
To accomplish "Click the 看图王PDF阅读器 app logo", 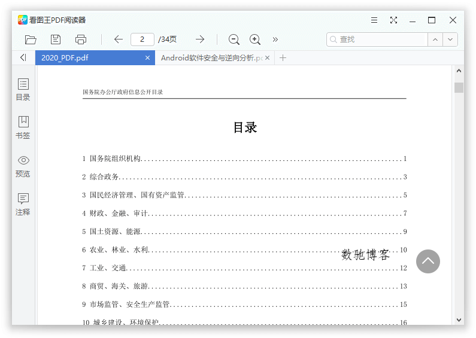I will pos(23,20).
